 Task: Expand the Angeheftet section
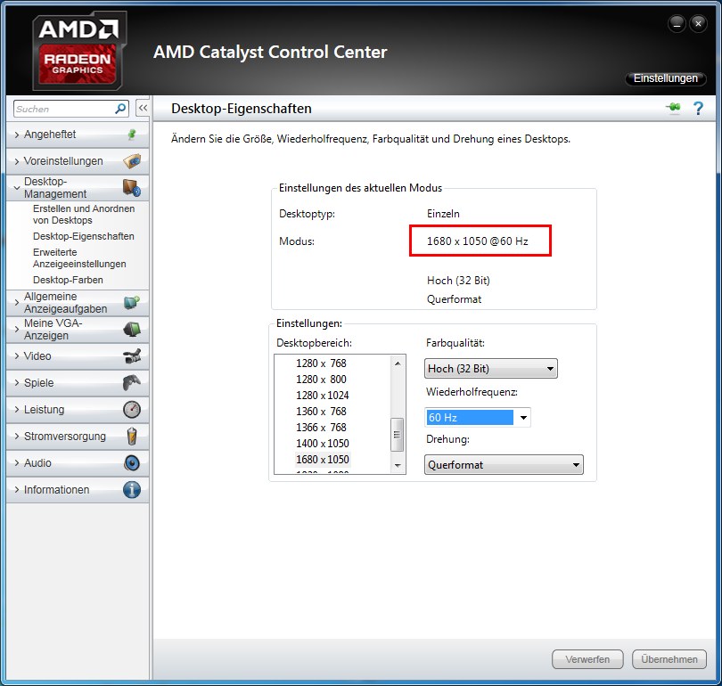(x=17, y=135)
